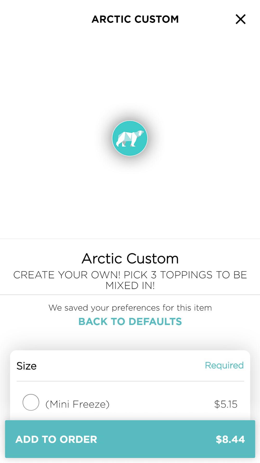Tap the Size section heading
Image resolution: width=260 pixels, height=463 pixels.
coord(27,366)
